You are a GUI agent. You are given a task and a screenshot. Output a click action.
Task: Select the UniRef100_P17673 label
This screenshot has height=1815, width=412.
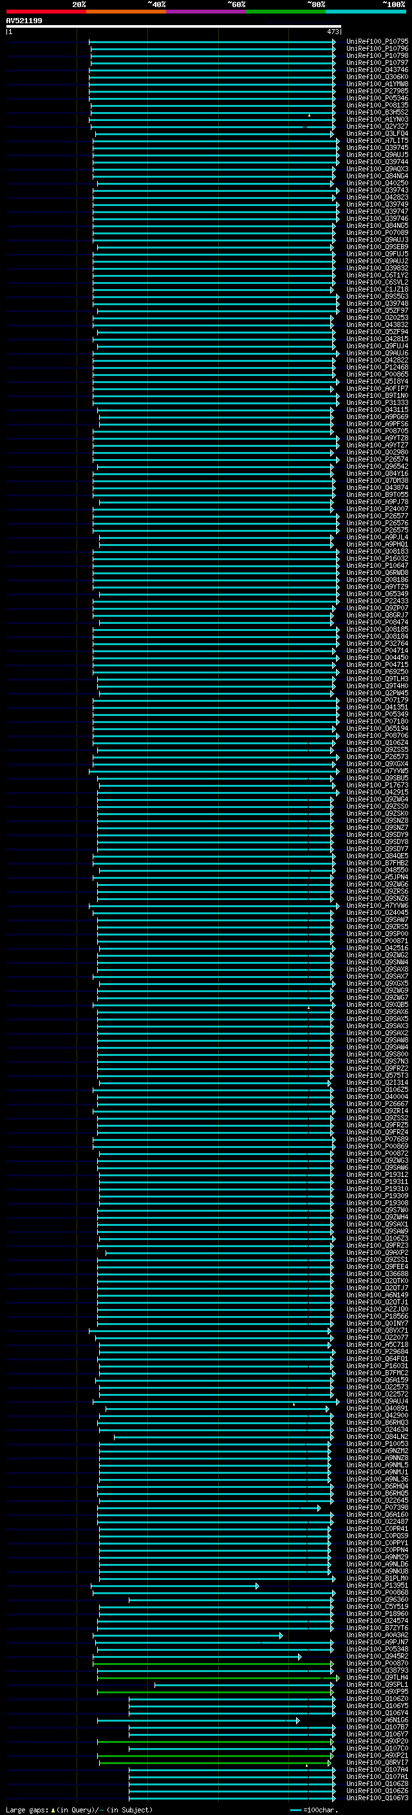(x=377, y=785)
